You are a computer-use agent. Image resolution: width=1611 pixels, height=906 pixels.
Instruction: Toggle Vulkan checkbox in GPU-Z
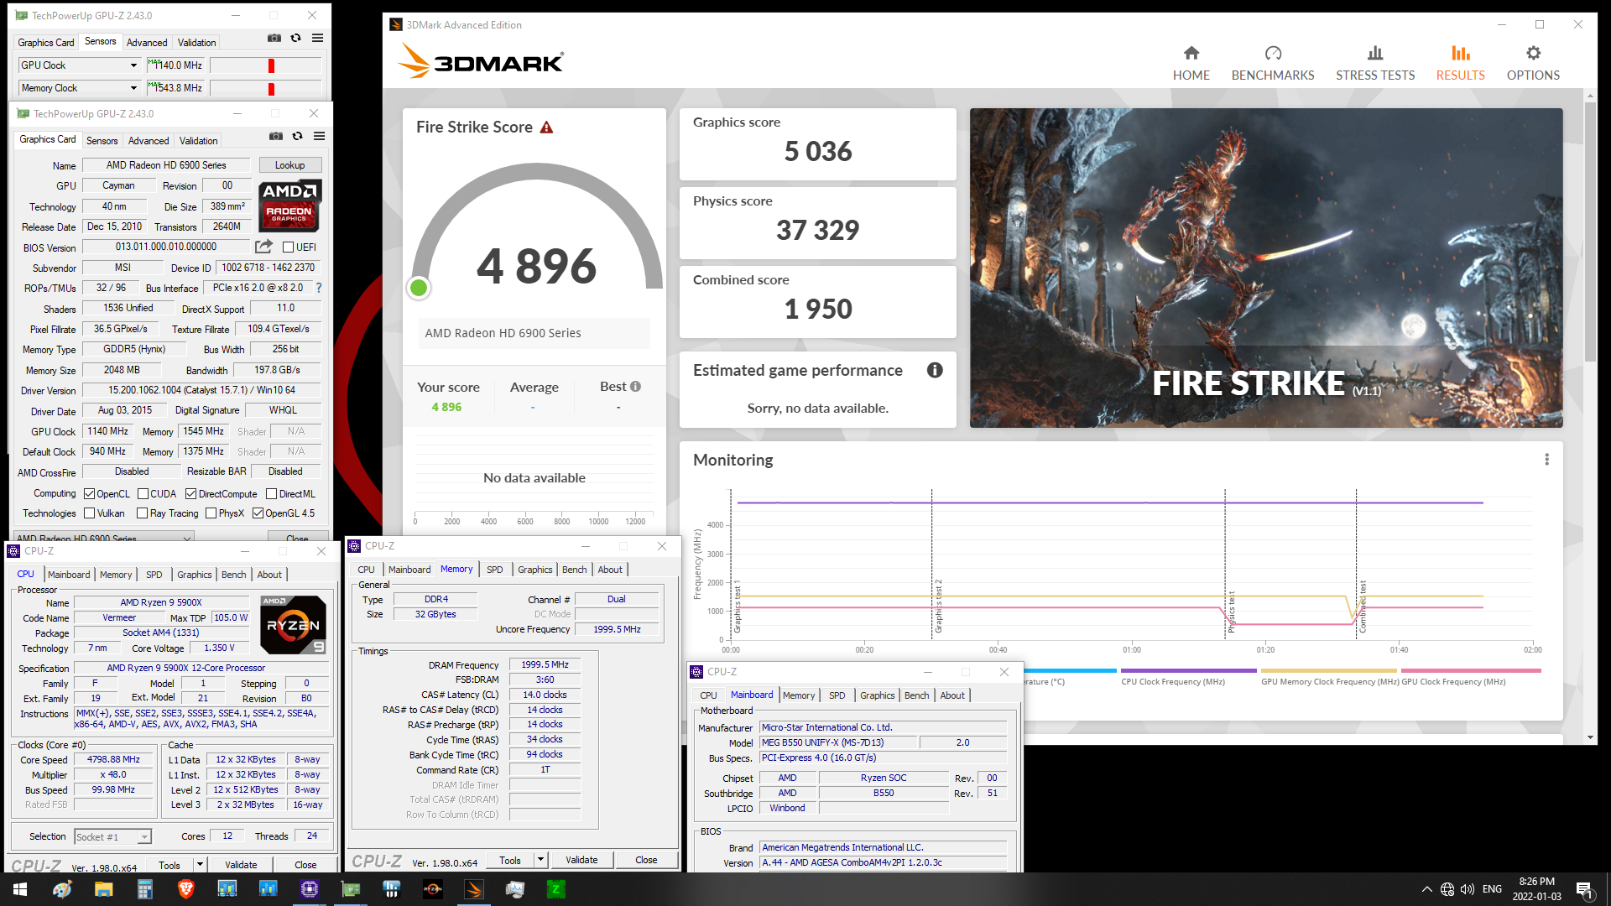click(x=89, y=513)
